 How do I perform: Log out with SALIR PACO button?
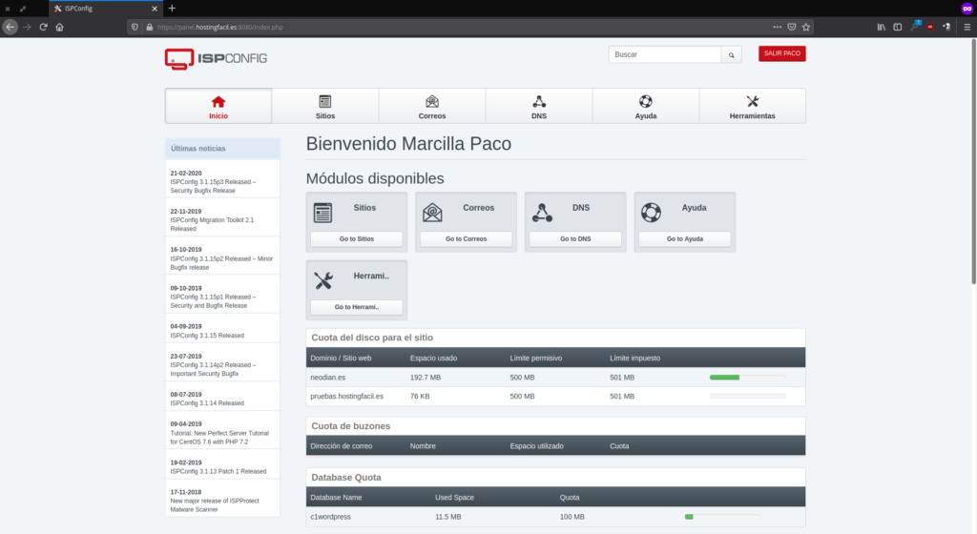pyautogui.click(x=782, y=53)
